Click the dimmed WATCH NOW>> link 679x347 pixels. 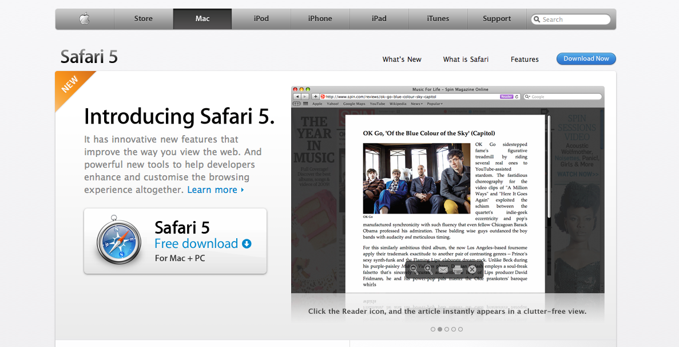click(578, 174)
